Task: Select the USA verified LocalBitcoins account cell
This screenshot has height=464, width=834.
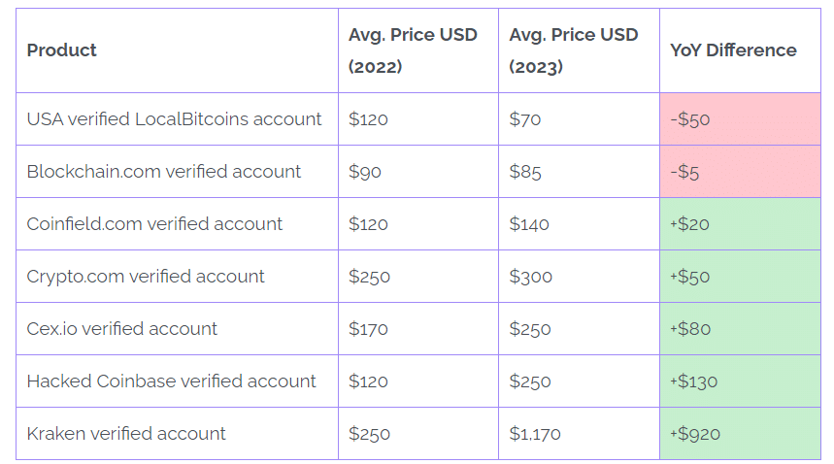Action: pyautogui.click(x=175, y=119)
